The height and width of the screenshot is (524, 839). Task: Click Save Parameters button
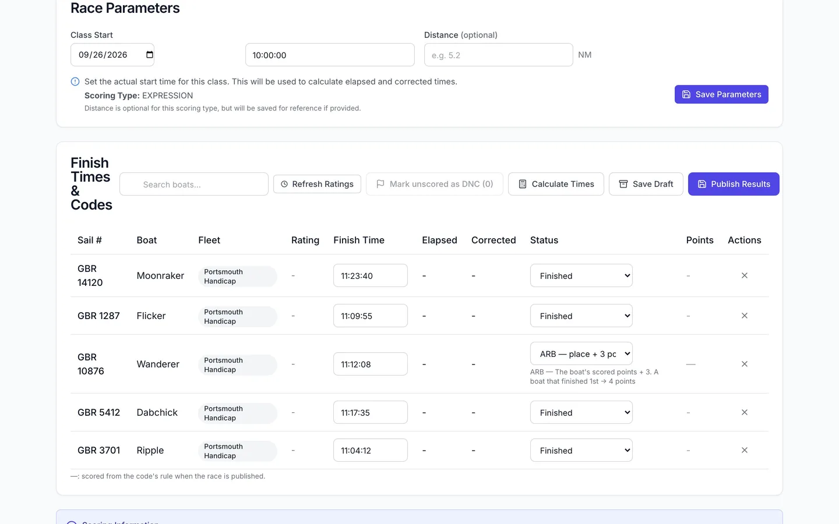721,94
